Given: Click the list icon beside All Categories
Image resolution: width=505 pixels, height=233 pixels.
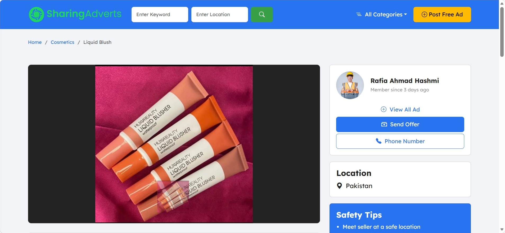Looking at the screenshot, I should [x=359, y=15].
